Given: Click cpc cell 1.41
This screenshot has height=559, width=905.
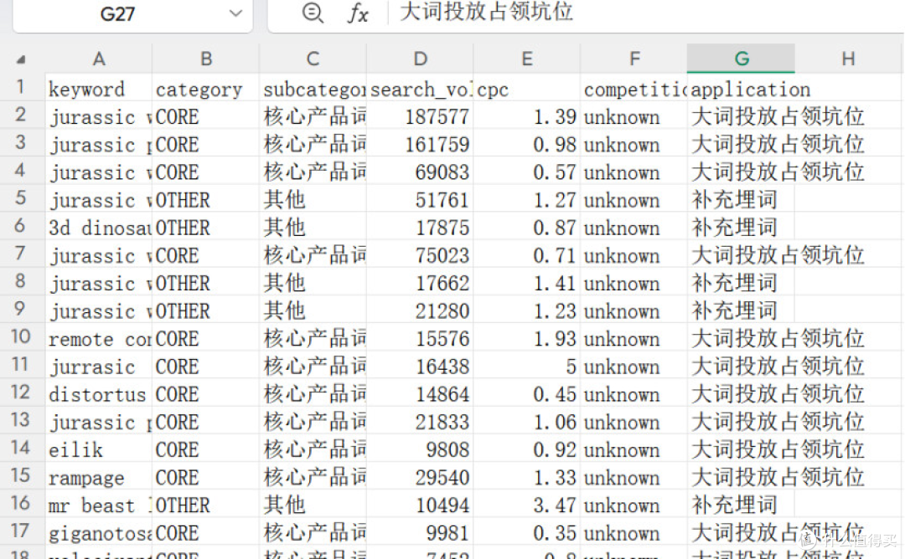Looking at the screenshot, I should click(527, 283).
